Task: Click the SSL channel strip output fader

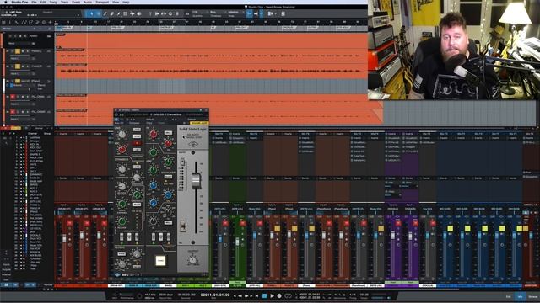Action: coord(196,182)
